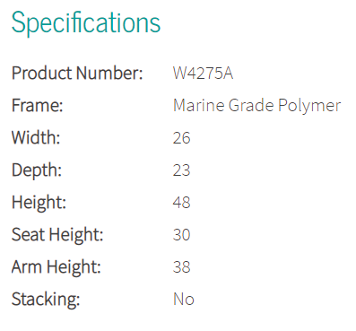This screenshot has height=331, width=356.
Task: Click the stacking value No
Action: tap(184, 300)
